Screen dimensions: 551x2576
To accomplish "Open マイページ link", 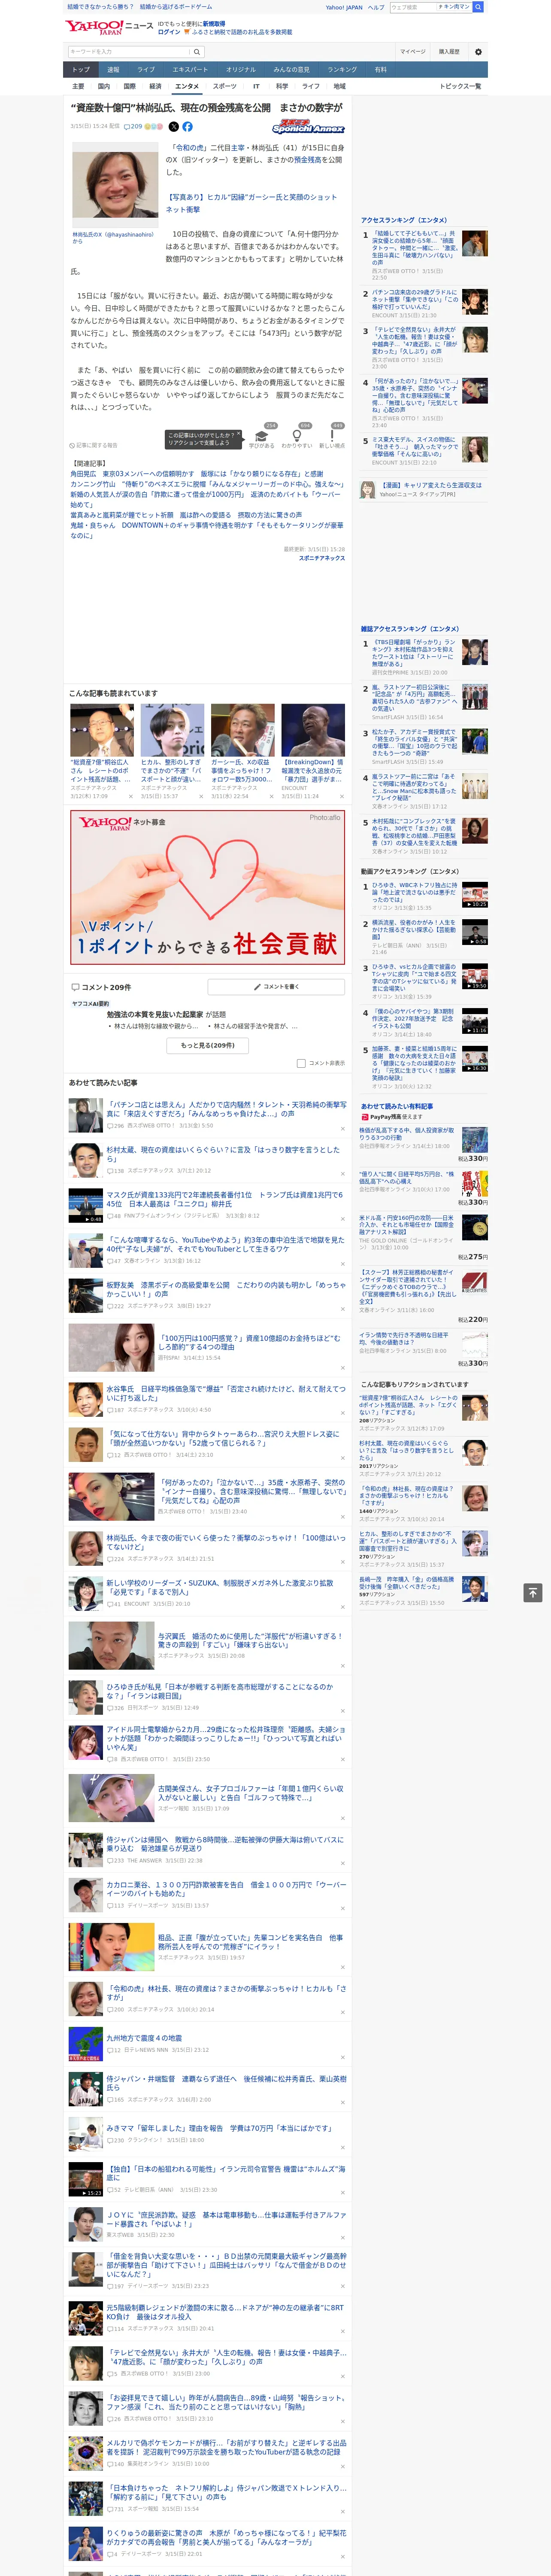I will [413, 52].
